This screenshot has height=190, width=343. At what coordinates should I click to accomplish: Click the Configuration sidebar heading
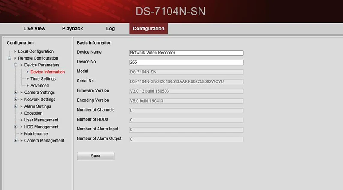[x=20, y=43]
